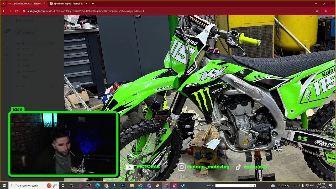Expand the tab search dropdown

tap(3, 3)
